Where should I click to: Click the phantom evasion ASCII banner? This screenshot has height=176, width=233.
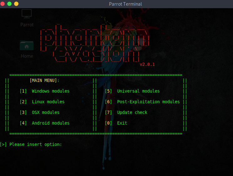pyautogui.click(x=95, y=43)
